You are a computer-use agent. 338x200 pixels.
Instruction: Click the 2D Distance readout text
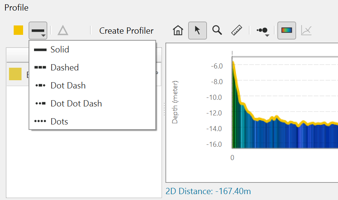tap(208, 191)
